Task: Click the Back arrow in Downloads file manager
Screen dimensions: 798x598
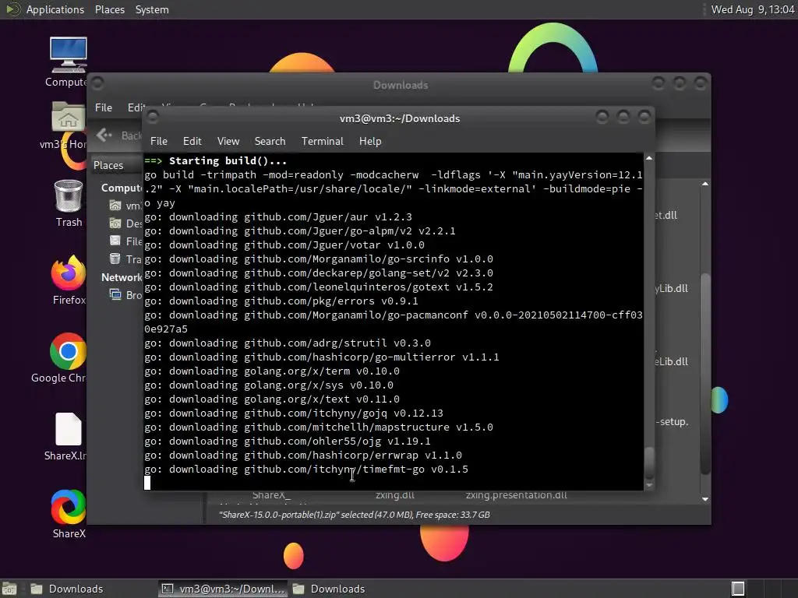Action: pos(104,135)
